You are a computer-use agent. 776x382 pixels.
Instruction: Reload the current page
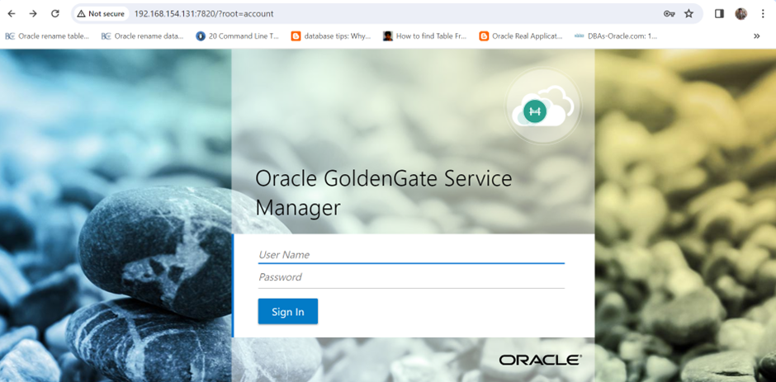(x=55, y=14)
